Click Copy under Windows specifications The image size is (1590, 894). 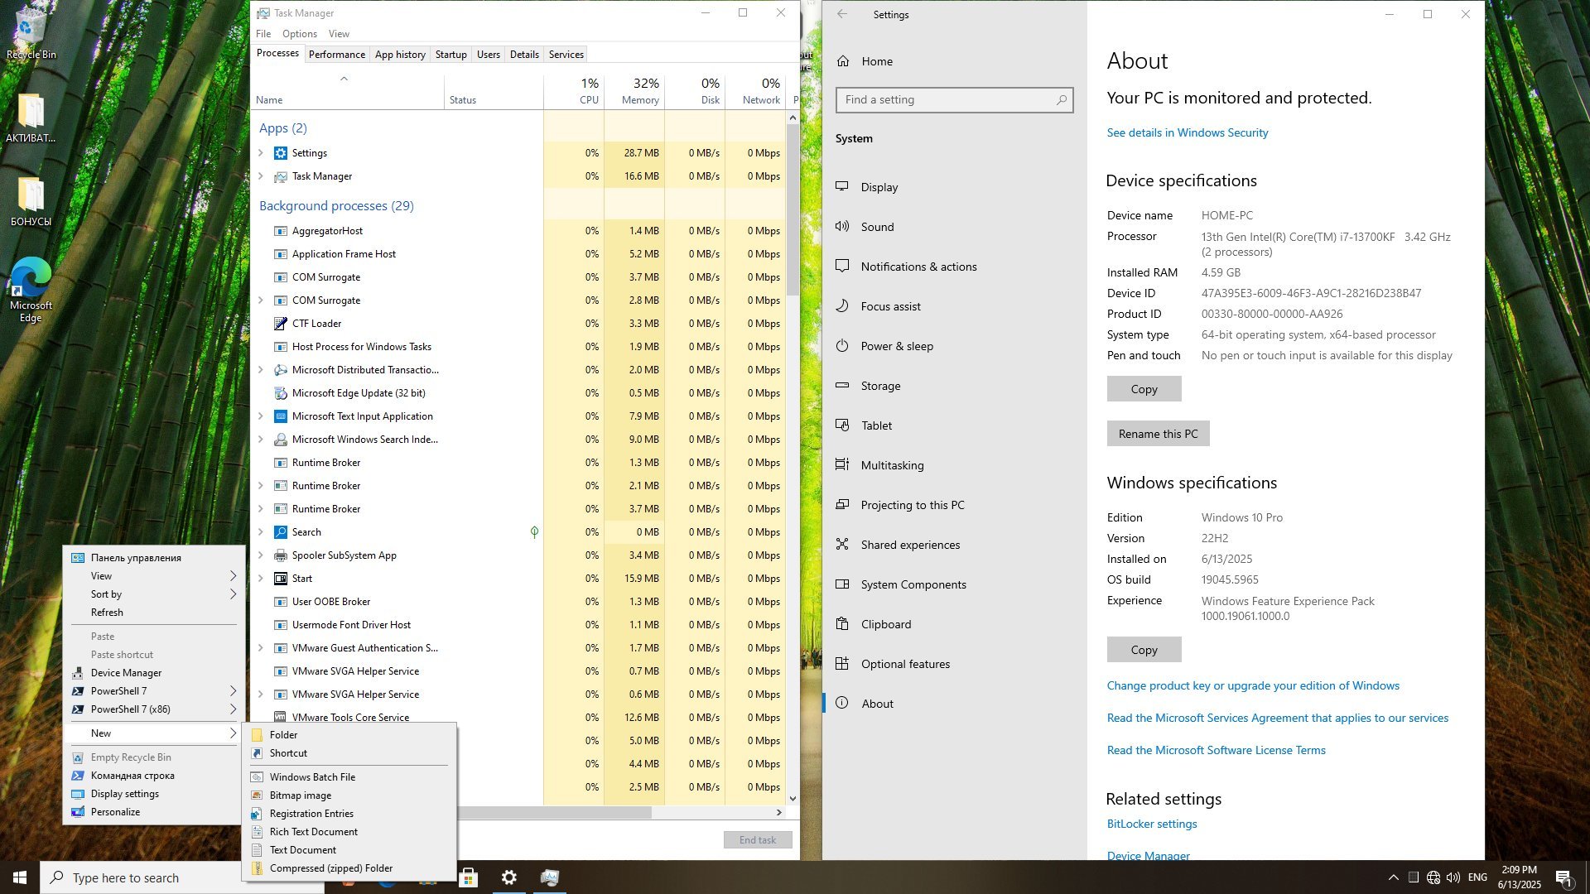tap(1144, 650)
